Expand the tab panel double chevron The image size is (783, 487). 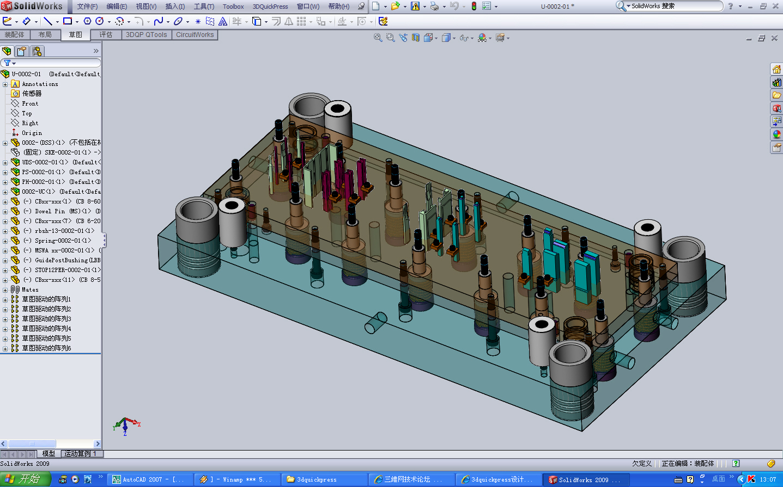[96, 51]
